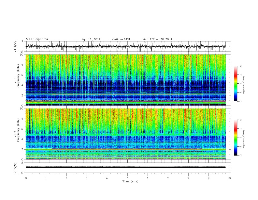Click the time axis tick label "5"
Screen dimensions: 258x200
127,178
